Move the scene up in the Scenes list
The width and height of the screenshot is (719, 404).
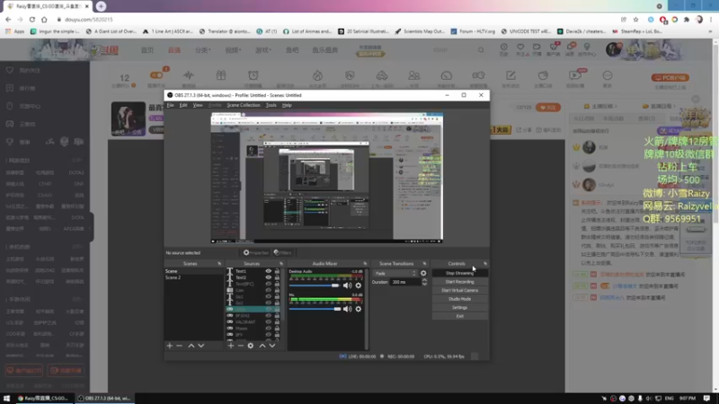click(191, 346)
